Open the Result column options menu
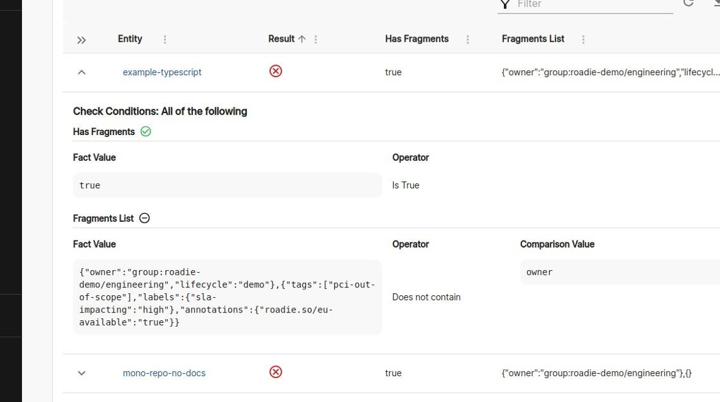Screen dimensions: 720x402 (316, 39)
